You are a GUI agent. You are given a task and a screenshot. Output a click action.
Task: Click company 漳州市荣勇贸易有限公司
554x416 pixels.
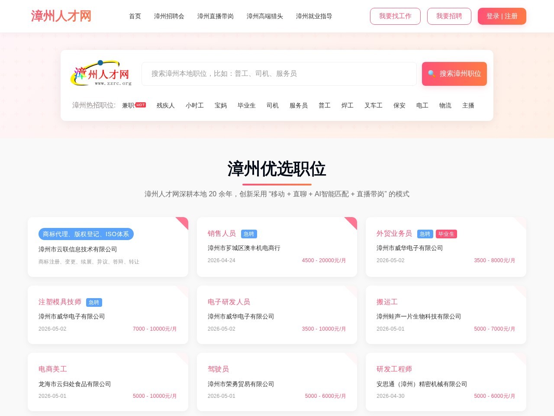(241, 384)
